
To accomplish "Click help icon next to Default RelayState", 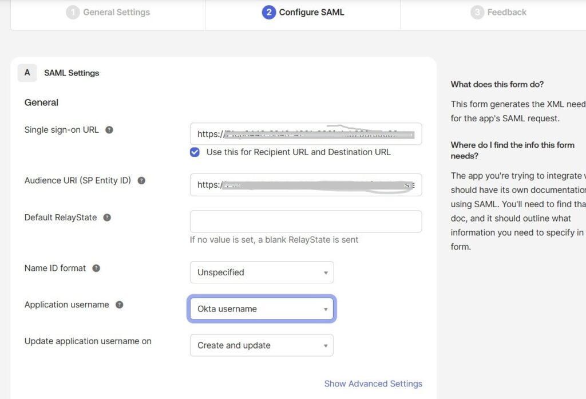I will [107, 218].
